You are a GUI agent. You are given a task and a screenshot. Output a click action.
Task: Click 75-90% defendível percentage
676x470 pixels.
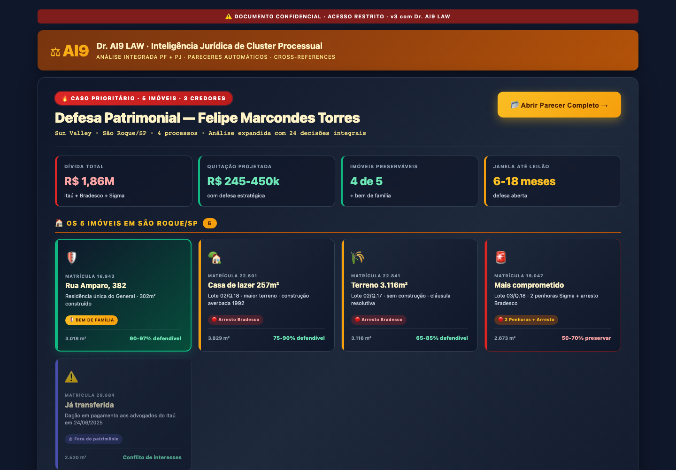point(299,338)
